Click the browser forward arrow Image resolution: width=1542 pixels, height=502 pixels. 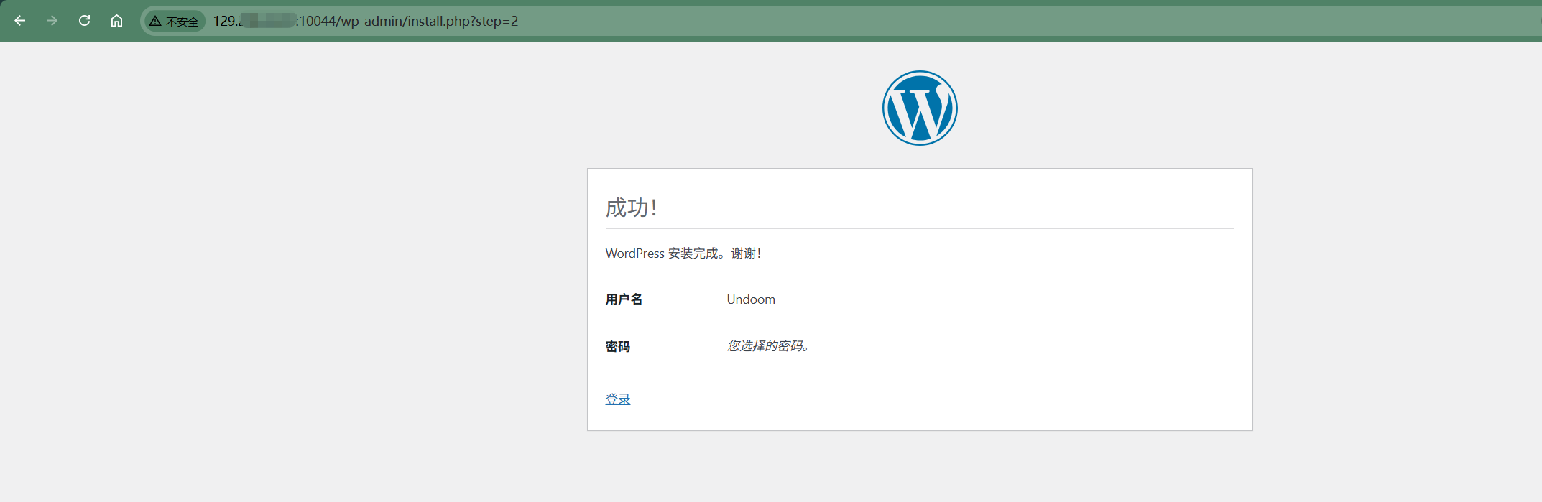pos(52,21)
